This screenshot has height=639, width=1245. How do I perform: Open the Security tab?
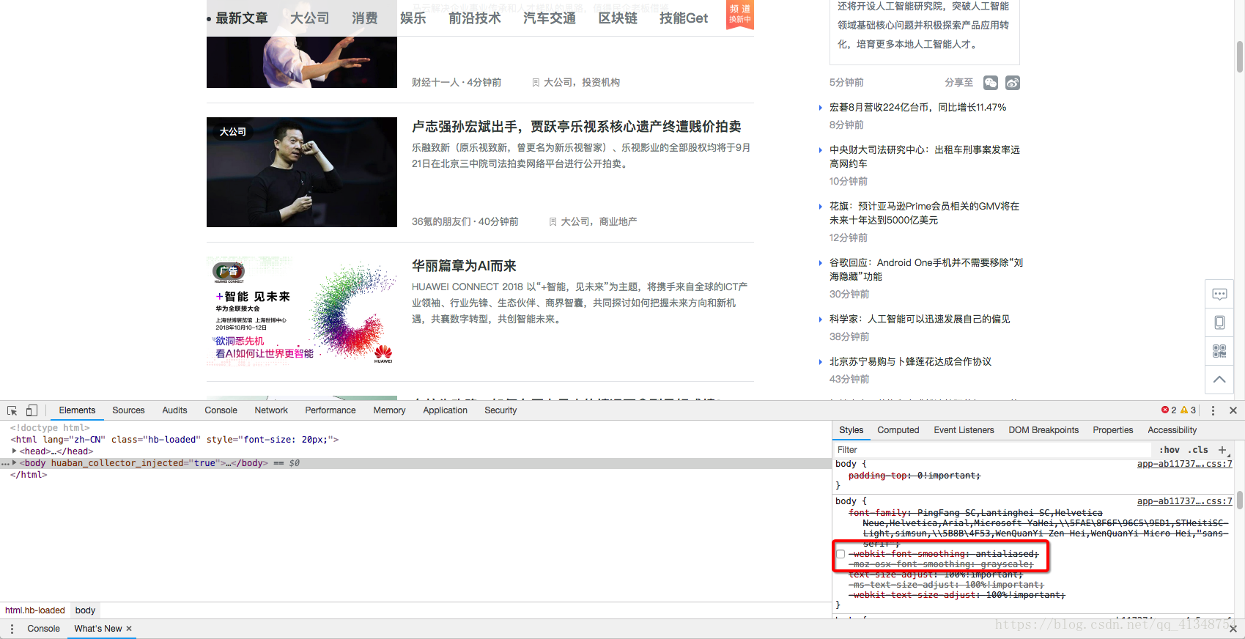pos(500,410)
